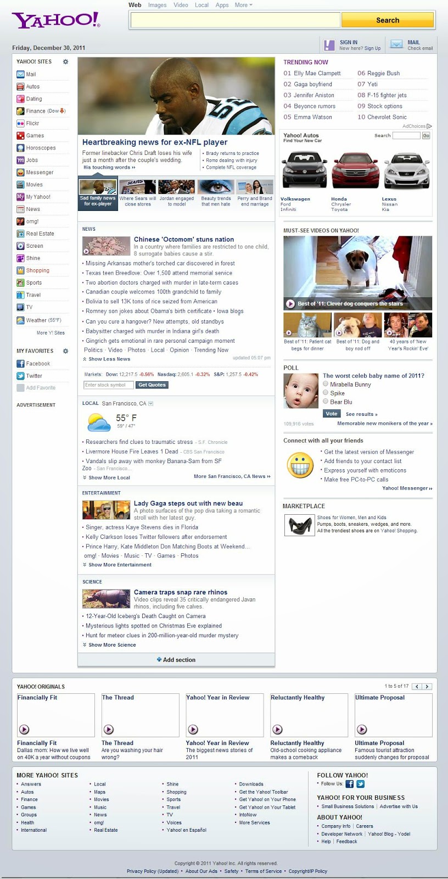Click the Yahoo! Autos search field
The height and width of the screenshot is (879, 448).
click(406, 135)
